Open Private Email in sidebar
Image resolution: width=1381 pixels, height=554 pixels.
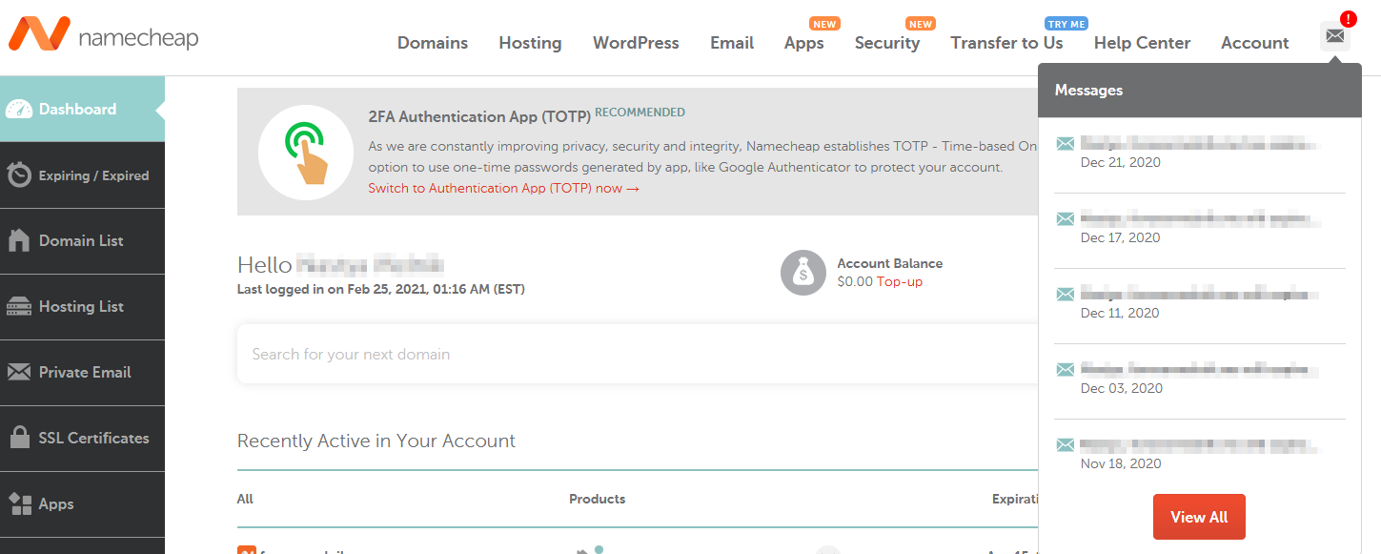82,373
